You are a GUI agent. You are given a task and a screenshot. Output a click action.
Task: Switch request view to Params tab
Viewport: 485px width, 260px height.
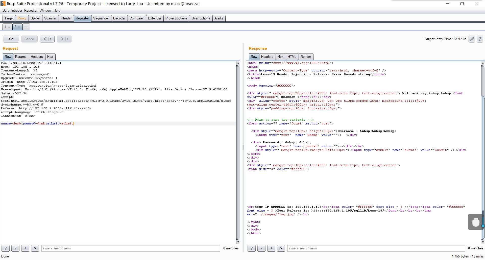tap(21, 57)
